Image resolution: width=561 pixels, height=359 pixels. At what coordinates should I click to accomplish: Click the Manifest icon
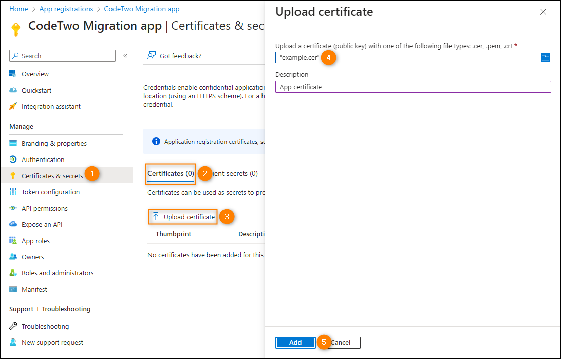pyautogui.click(x=13, y=289)
